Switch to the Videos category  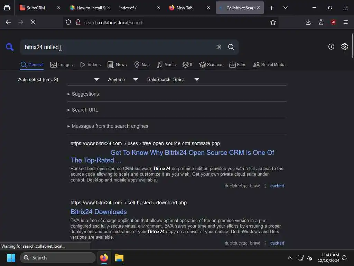[x=90, y=65]
